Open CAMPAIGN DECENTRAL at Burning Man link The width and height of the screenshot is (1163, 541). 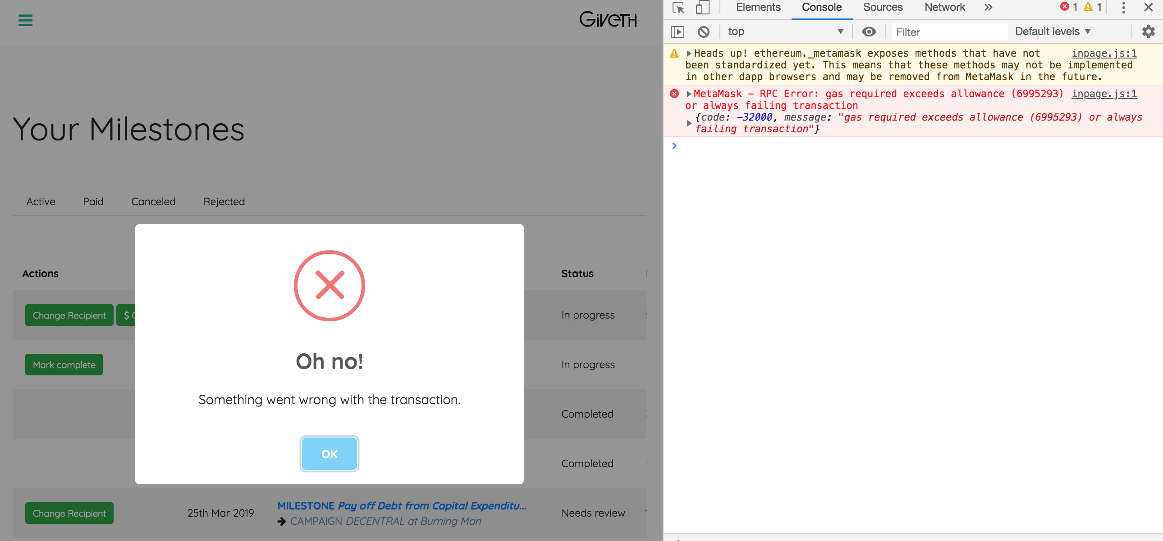[x=385, y=521]
